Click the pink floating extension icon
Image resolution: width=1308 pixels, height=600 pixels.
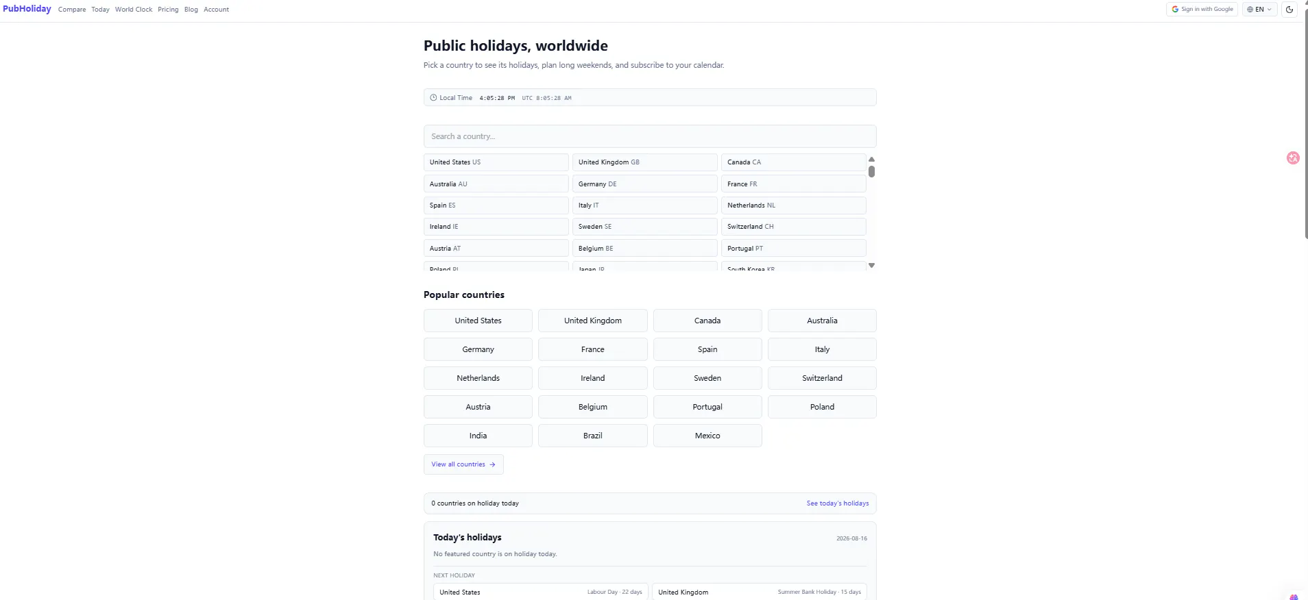[1293, 158]
